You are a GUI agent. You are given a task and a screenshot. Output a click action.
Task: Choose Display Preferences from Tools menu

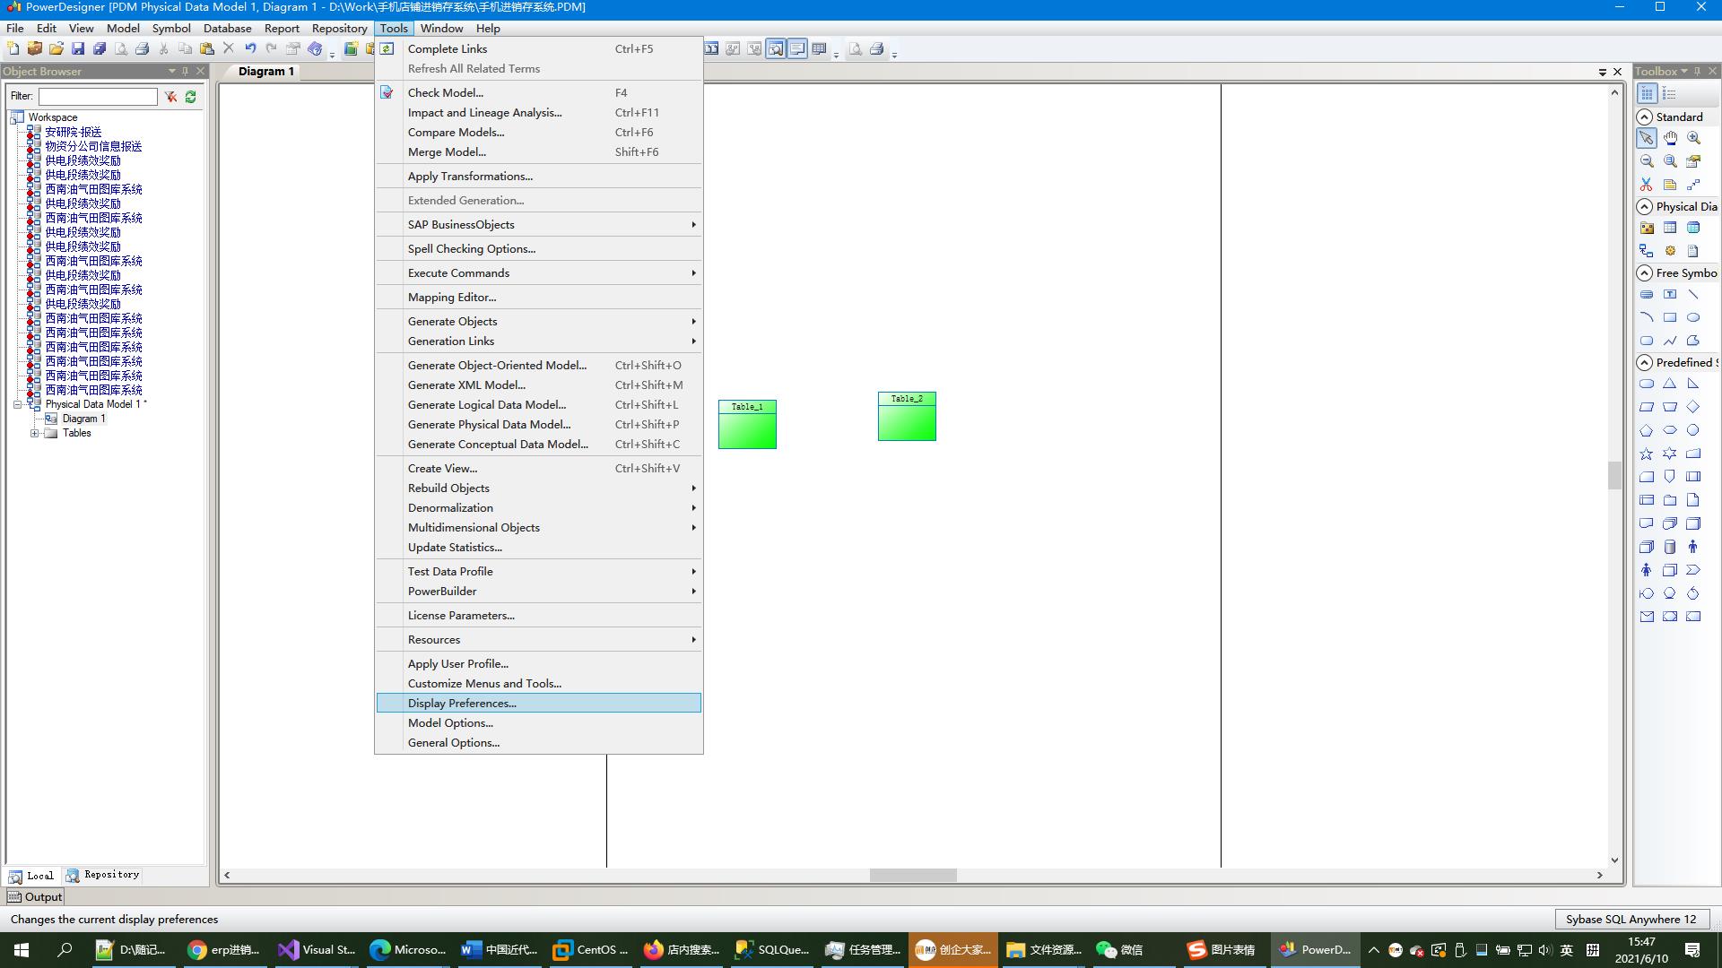click(539, 704)
